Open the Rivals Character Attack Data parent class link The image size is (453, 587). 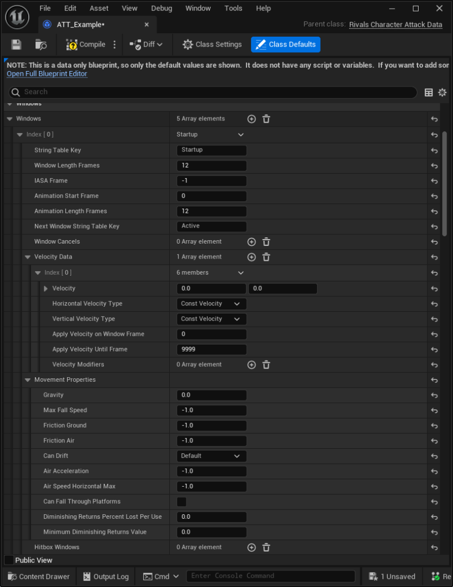pos(396,25)
